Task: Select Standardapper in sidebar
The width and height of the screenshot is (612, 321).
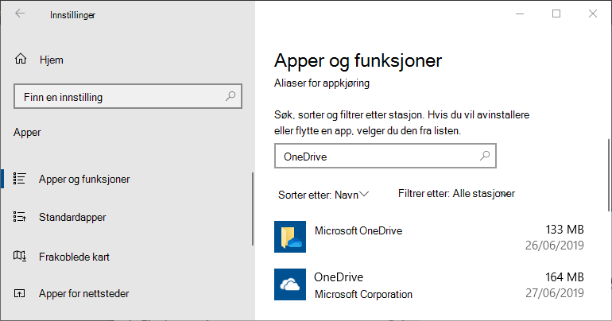Action: click(x=128, y=217)
